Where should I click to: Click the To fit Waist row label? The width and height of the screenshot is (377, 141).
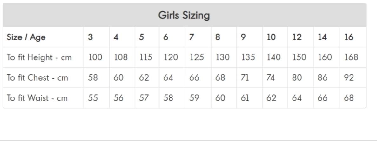(x=37, y=98)
